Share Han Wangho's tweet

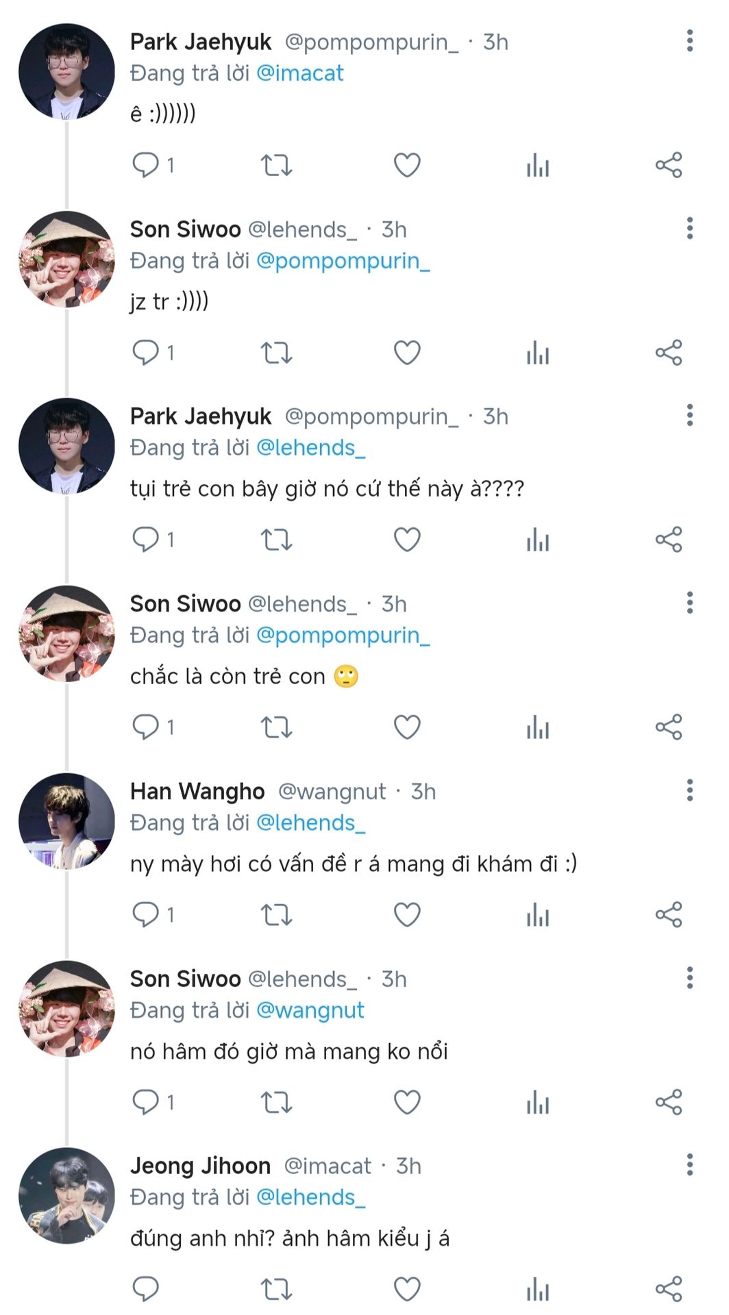[669, 914]
